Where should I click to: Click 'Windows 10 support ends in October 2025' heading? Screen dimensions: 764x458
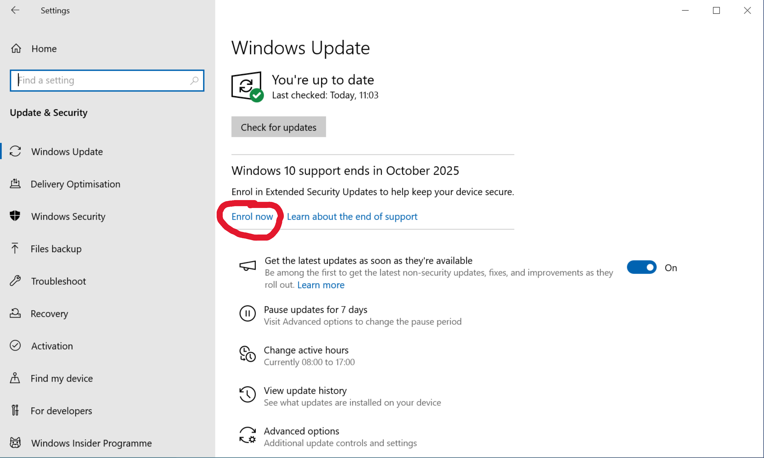click(x=345, y=170)
